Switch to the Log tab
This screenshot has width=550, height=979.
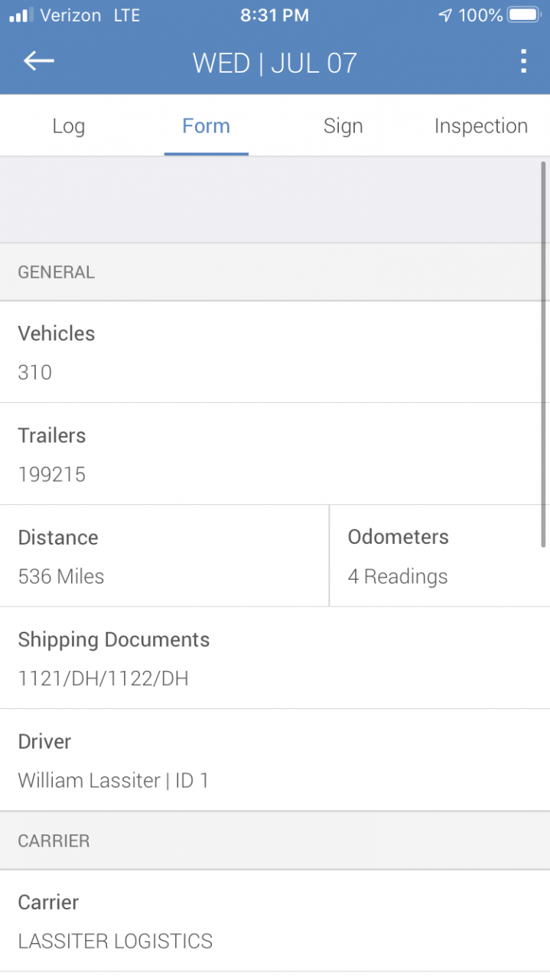pos(68,126)
